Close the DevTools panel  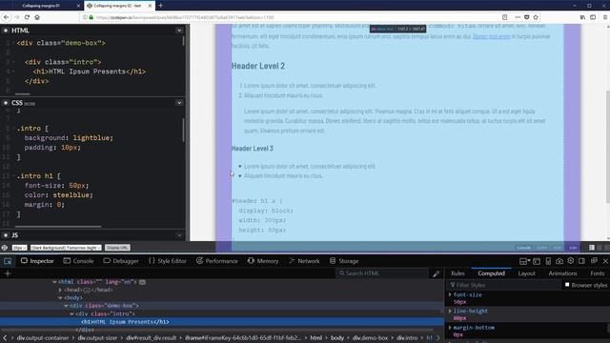coord(605,261)
